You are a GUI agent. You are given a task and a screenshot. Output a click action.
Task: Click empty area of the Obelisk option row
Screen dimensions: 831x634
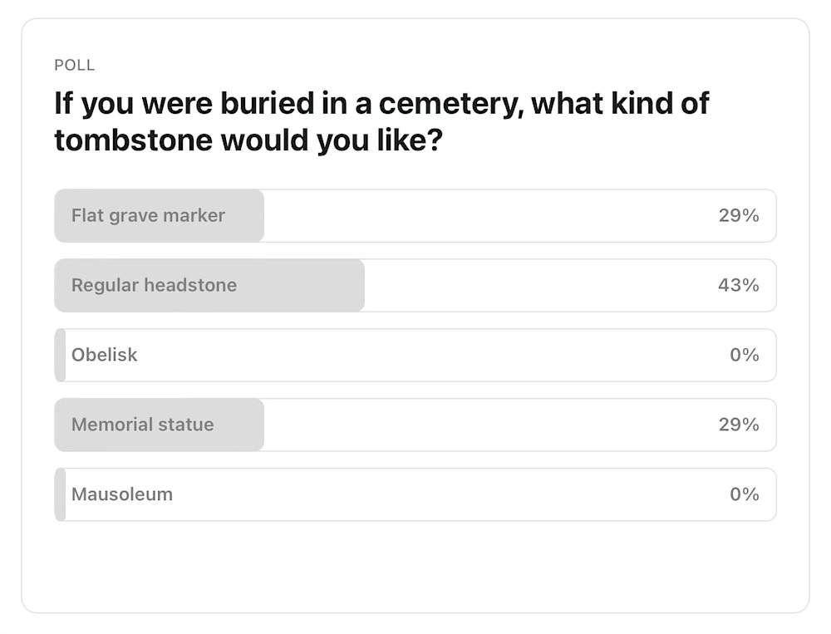(x=424, y=355)
